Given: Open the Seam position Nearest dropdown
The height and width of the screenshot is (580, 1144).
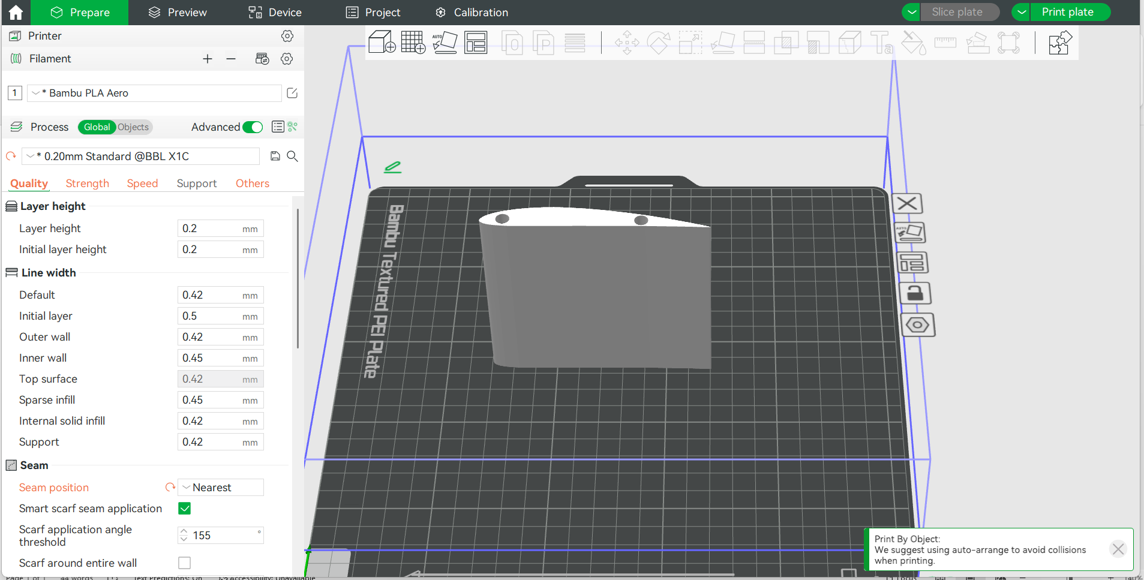Looking at the screenshot, I should pos(221,488).
